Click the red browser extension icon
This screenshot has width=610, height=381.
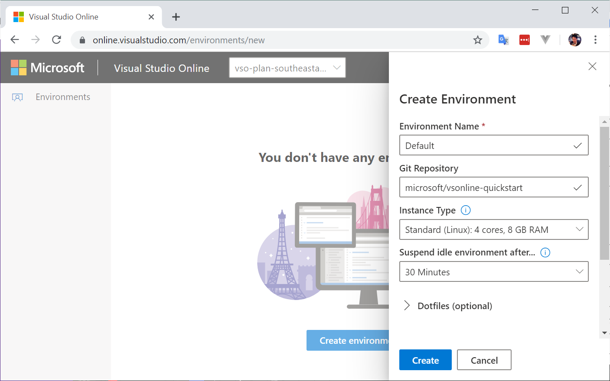tap(524, 39)
